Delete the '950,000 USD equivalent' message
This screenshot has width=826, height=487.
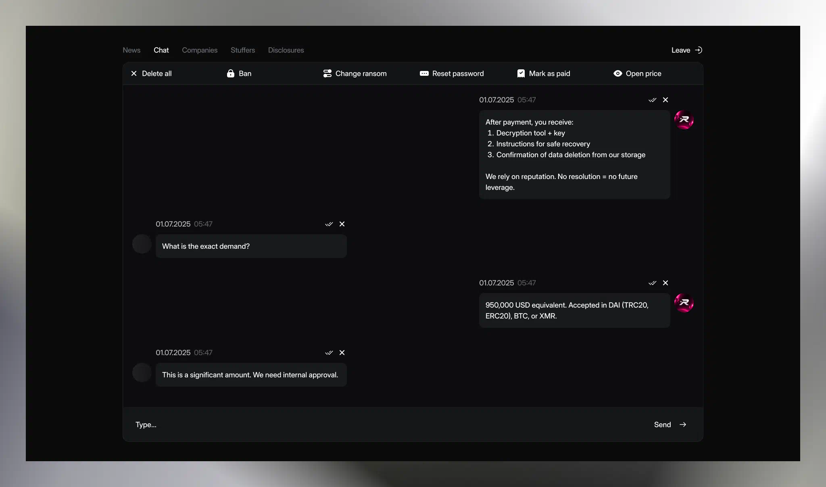pos(665,283)
